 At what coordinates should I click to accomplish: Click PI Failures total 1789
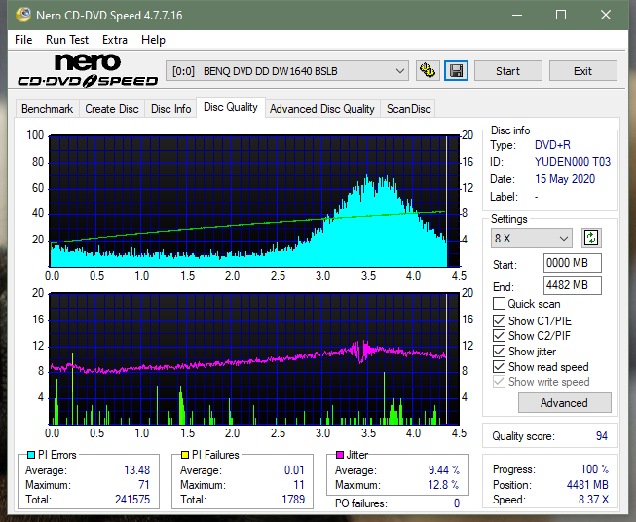(x=293, y=499)
